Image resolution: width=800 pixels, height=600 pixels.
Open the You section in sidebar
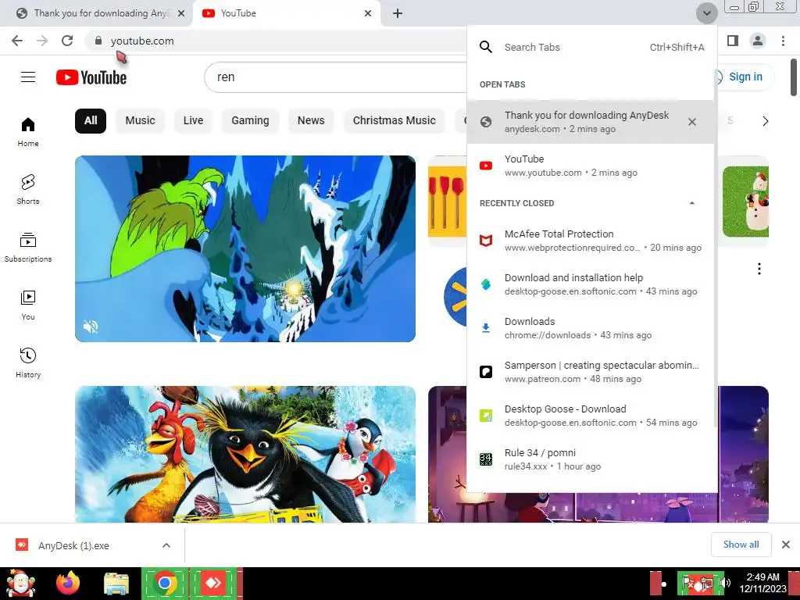point(28,305)
